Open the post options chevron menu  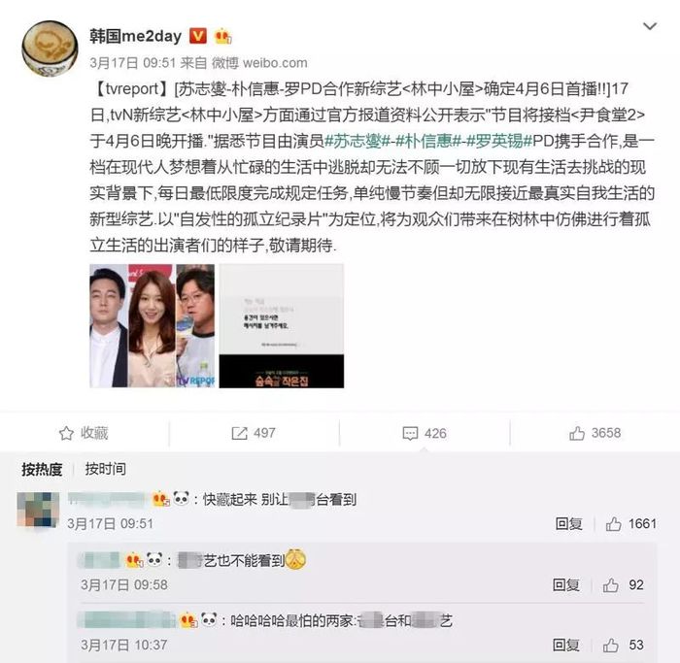650,27
